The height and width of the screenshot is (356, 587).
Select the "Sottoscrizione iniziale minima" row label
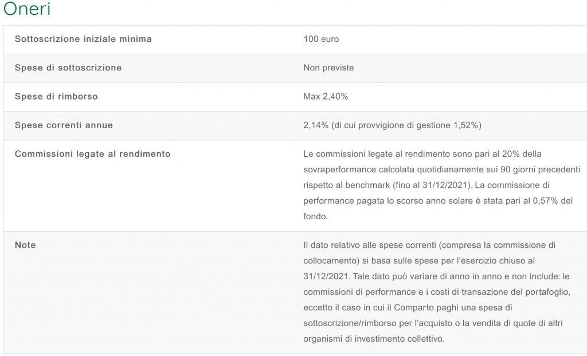pyautogui.click(x=83, y=39)
